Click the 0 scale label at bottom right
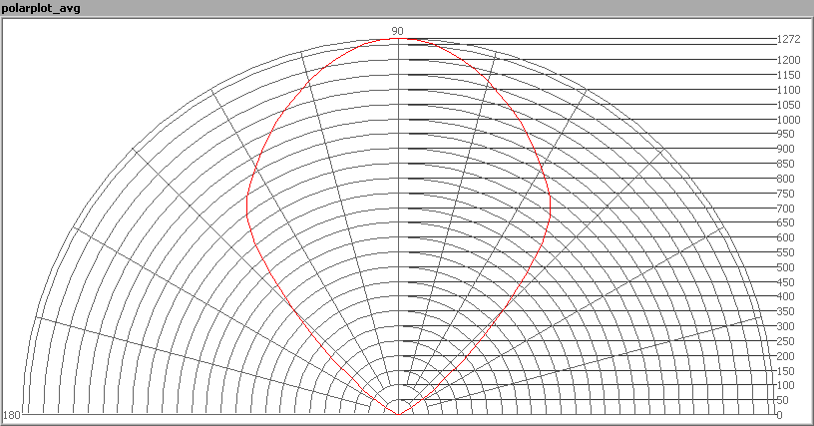The width and height of the screenshot is (814, 426). click(x=780, y=415)
